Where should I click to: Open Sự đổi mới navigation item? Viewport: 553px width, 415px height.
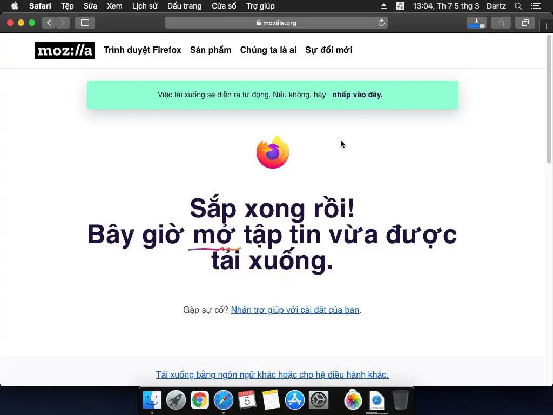click(329, 50)
